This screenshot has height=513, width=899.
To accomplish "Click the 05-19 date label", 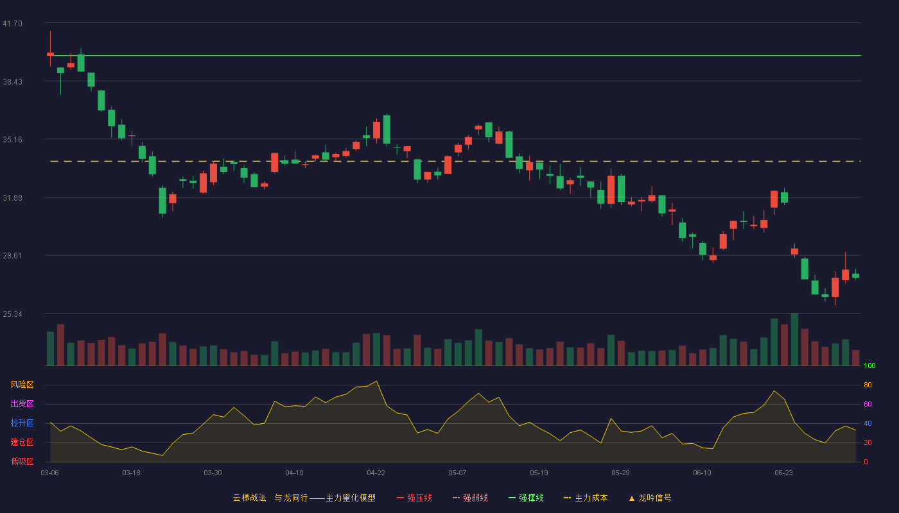I will click(x=539, y=473).
